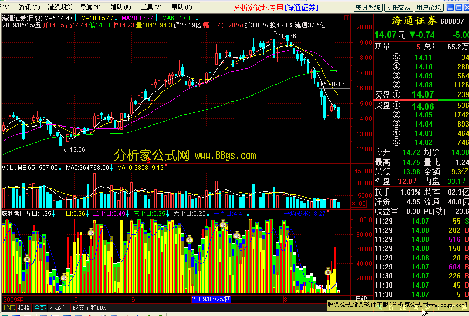Screen dimensions: 469x316
Task: Click the buy level ⑤ price 14.02
Action: click(x=424, y=142)
